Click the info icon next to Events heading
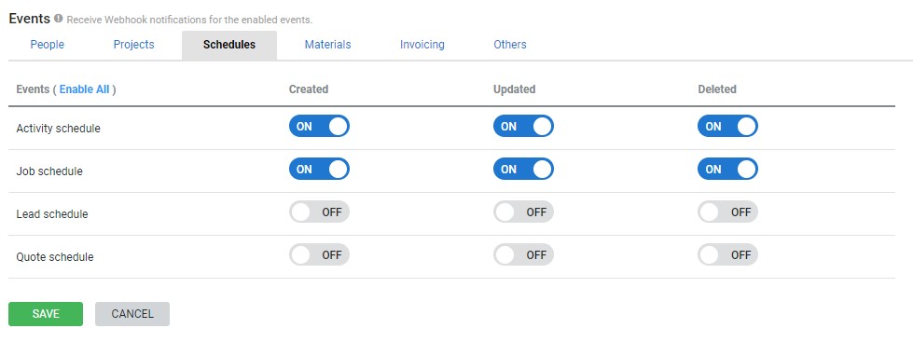 [58, 19]
